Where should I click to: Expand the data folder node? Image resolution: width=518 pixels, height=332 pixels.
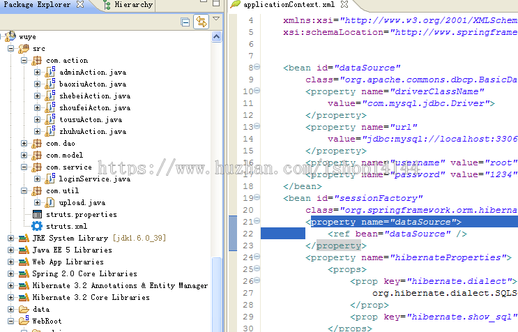tap(11, 310)
